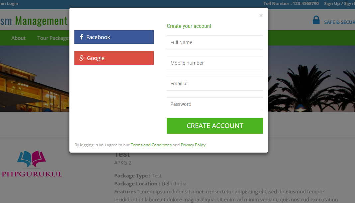Select the Email id input
Viewport: 355px width, 203px height.
click(215, 84)
